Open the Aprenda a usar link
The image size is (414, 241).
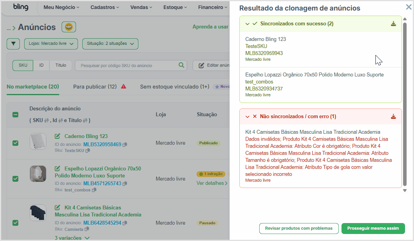click(211, 27)
